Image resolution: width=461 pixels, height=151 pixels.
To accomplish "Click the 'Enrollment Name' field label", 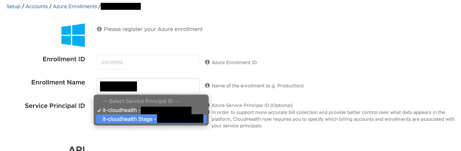I will click(x=58, y=82).
